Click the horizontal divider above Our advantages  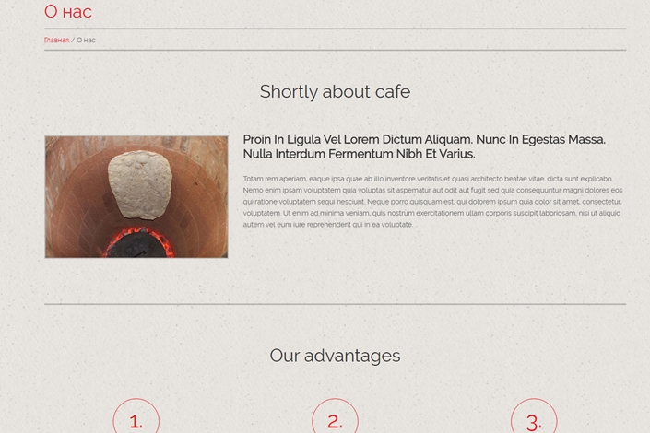[x=335, y=304]
